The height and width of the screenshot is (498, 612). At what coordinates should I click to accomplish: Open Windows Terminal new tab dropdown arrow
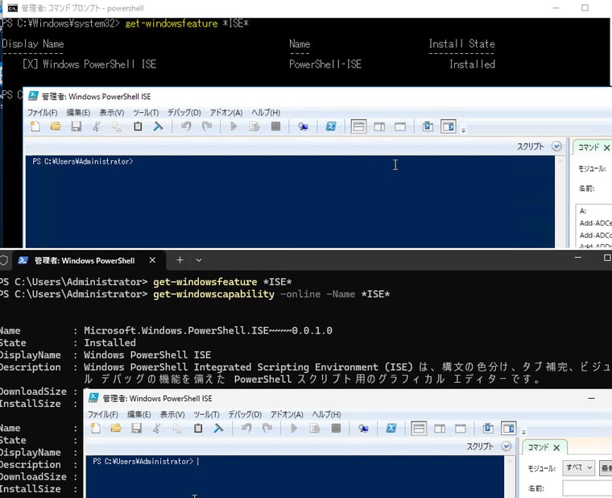point(199,260)
